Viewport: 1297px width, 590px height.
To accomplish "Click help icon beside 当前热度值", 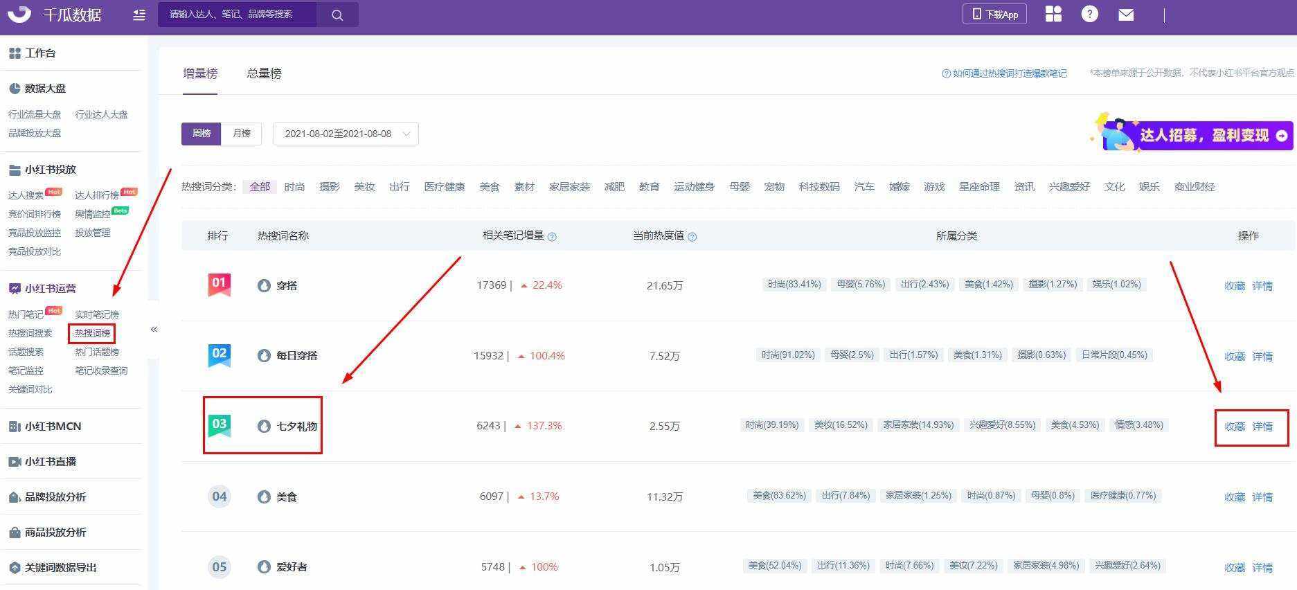I will (x=692, y=237).
